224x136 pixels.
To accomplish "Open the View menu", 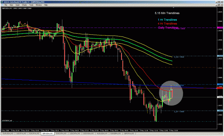I will tap(11, 5).
